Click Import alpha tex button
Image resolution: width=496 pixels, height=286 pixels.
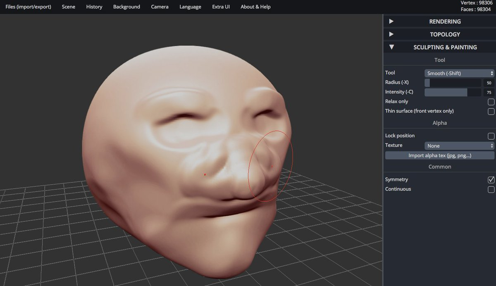pos(439,155)
